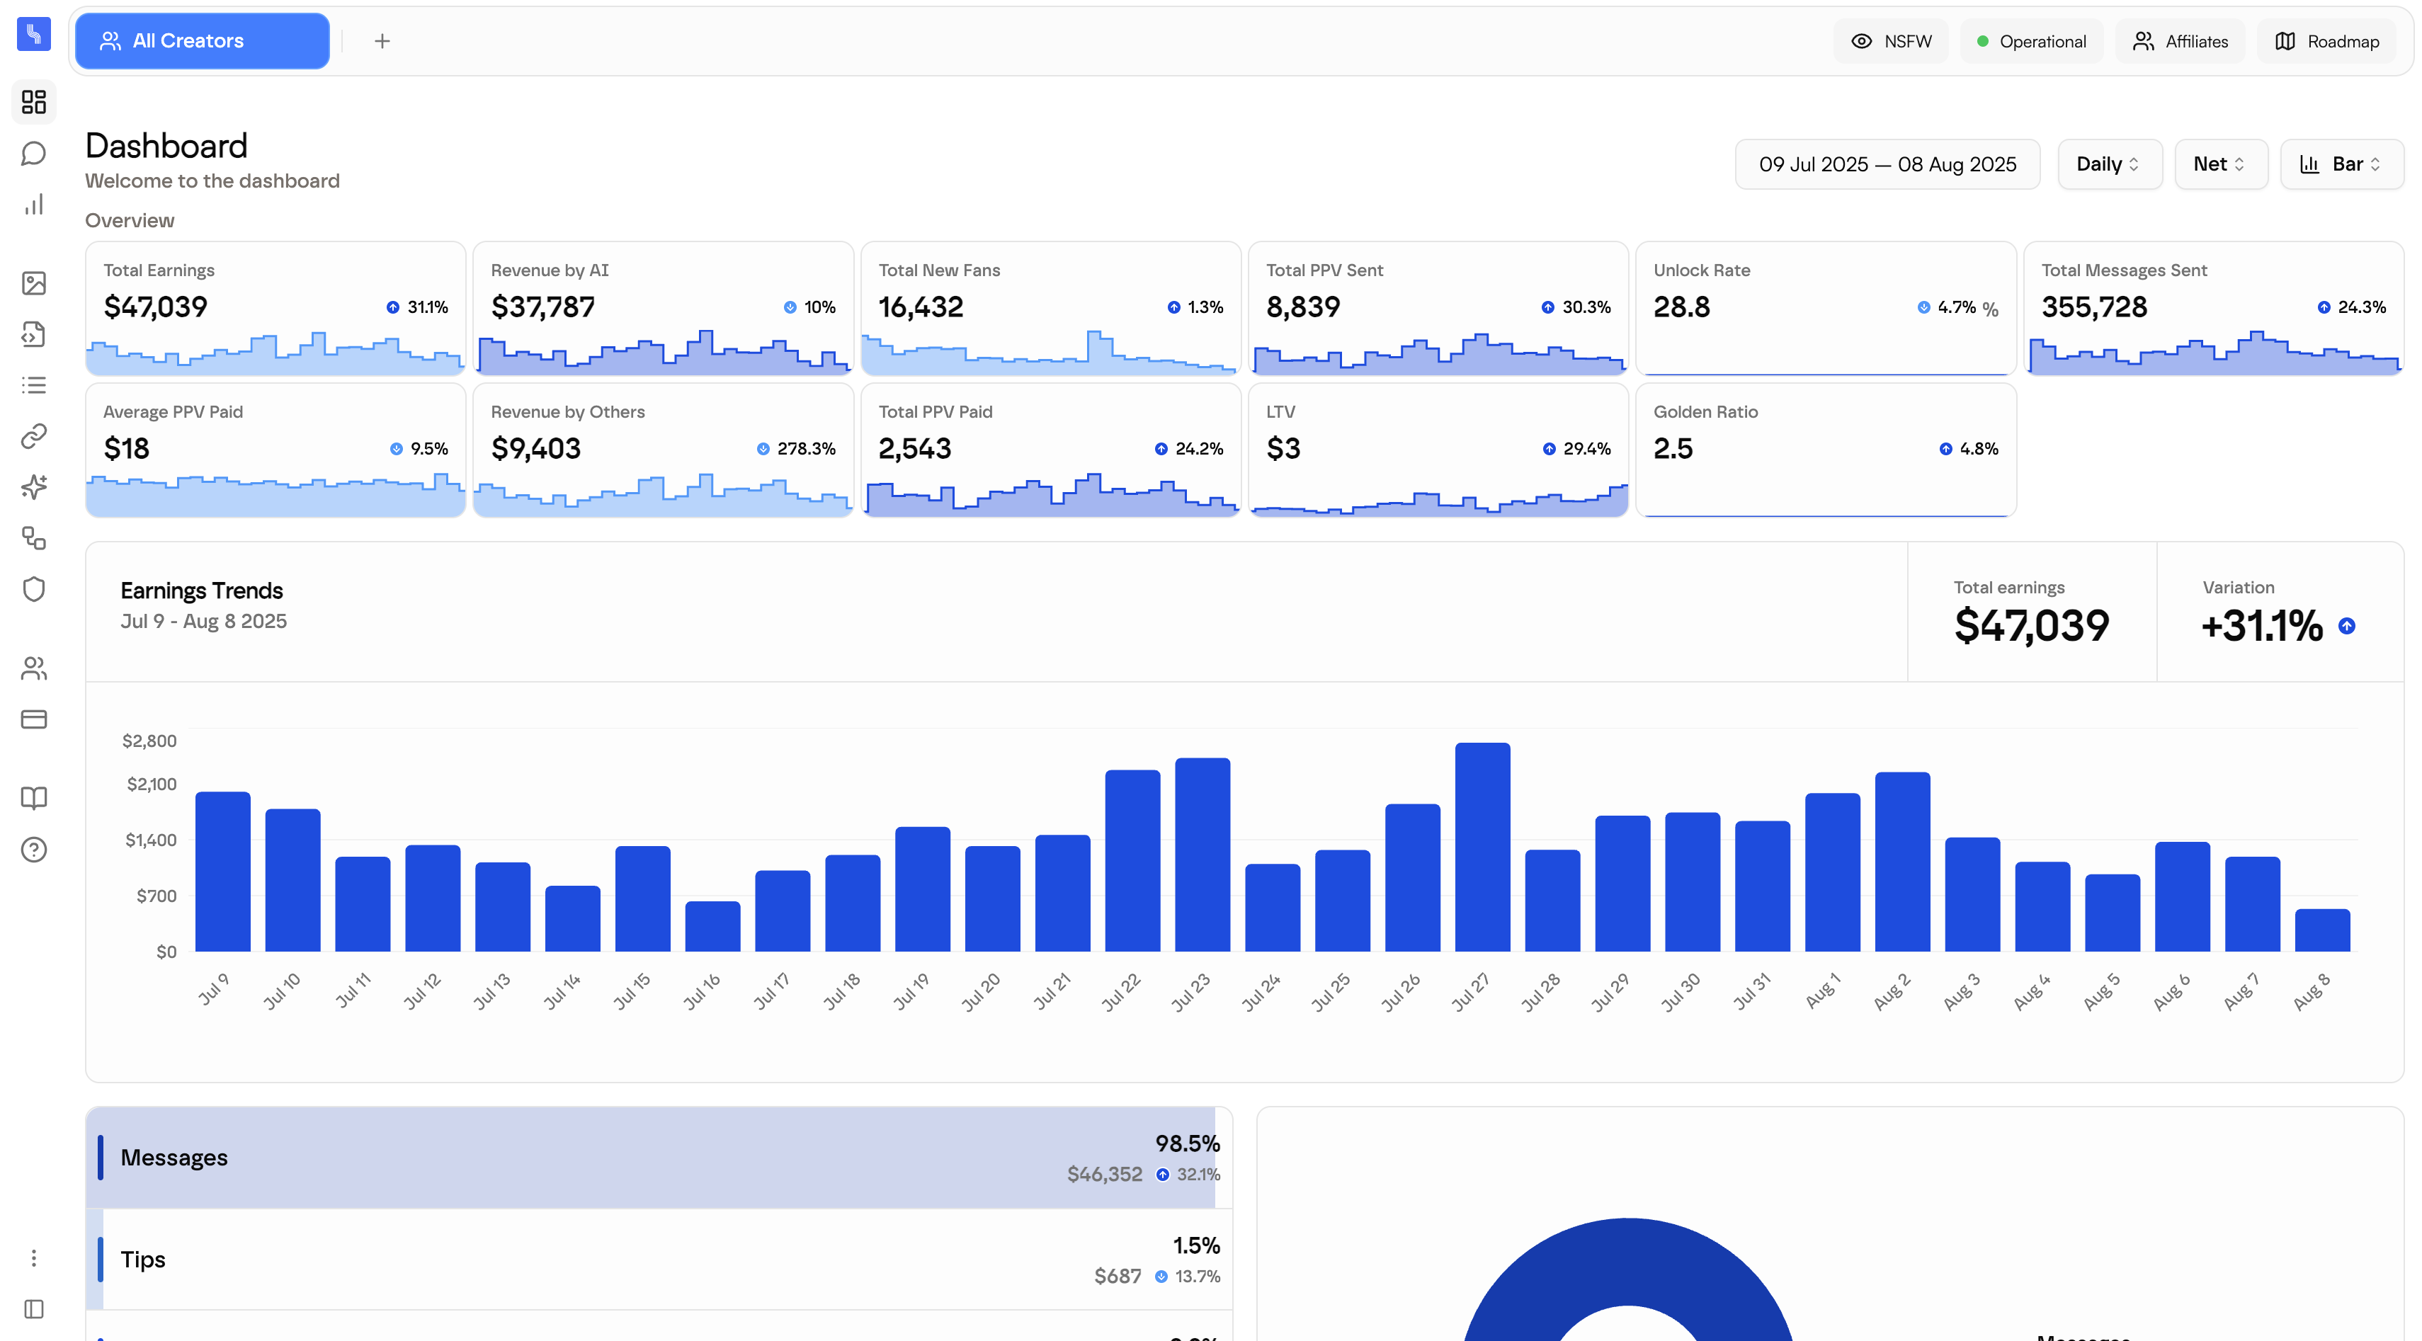Open the Affiliates button
Image resolution: width=2422 pixels, height=1341 pixels.
click(x=2179, y=41)
